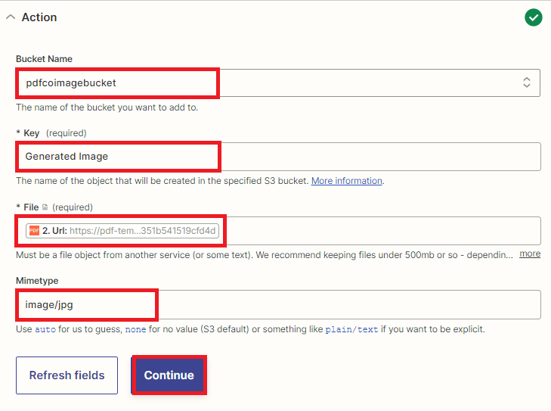Collapse the Action section chevron
The height and width of the screenshot is (411, 551).
coord(11,17)
